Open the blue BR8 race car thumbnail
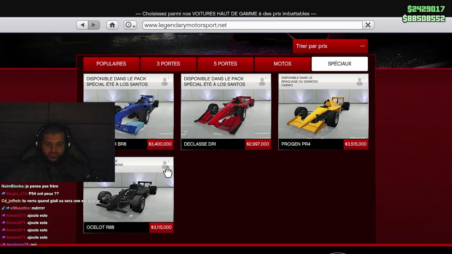Image resolution: width=452 pixels, height=254 pixels. click(x=144, y=114)
